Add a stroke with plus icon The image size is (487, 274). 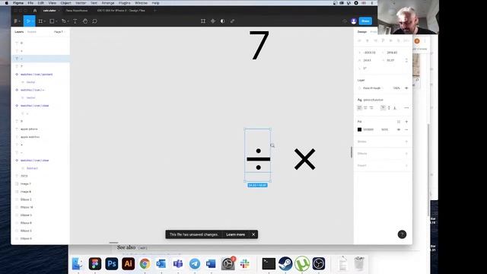(406, 142)
